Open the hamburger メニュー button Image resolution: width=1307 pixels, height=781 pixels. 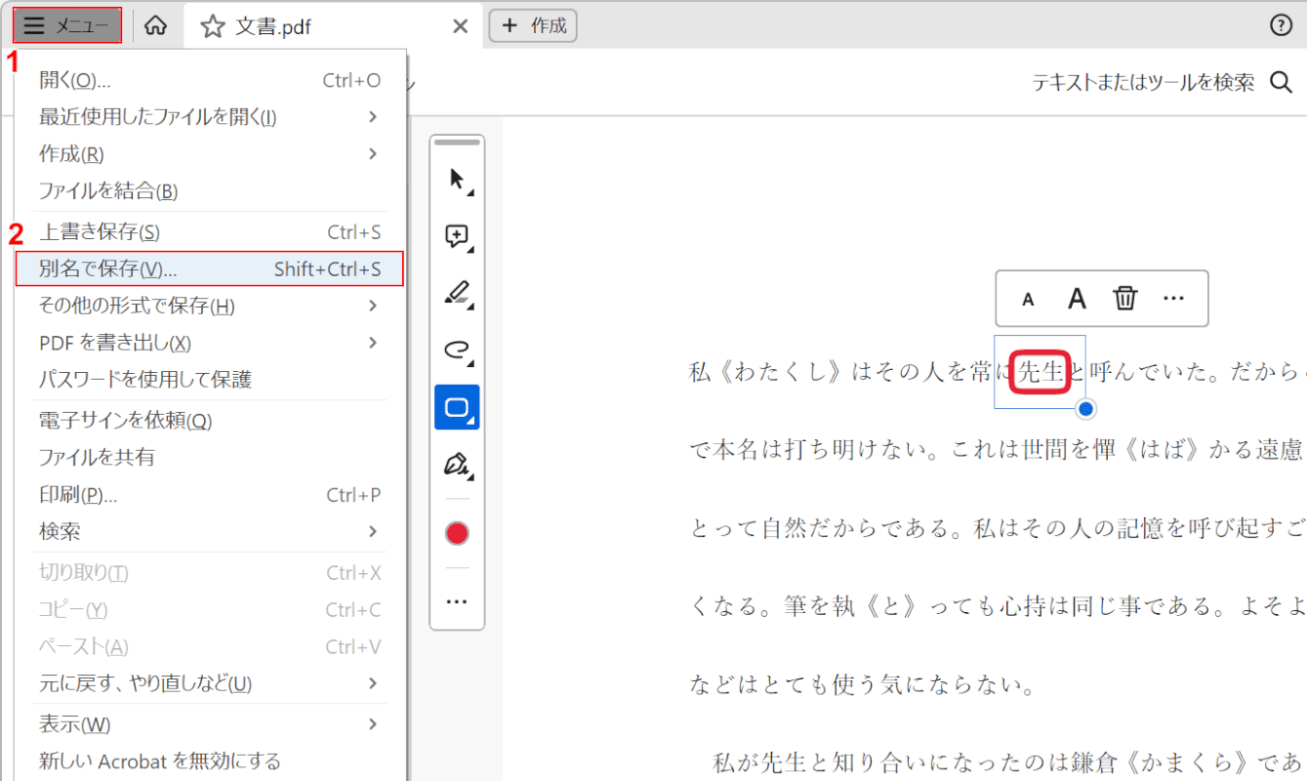coord(67,25)
